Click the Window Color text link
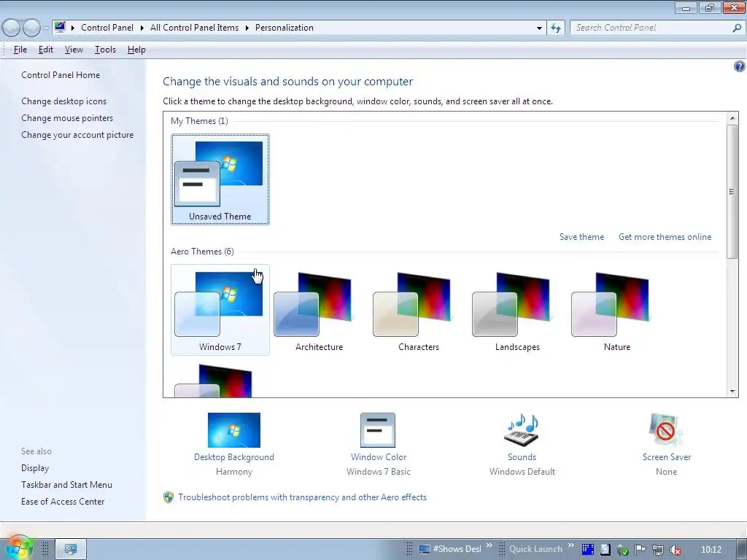 tap(379, 457)
